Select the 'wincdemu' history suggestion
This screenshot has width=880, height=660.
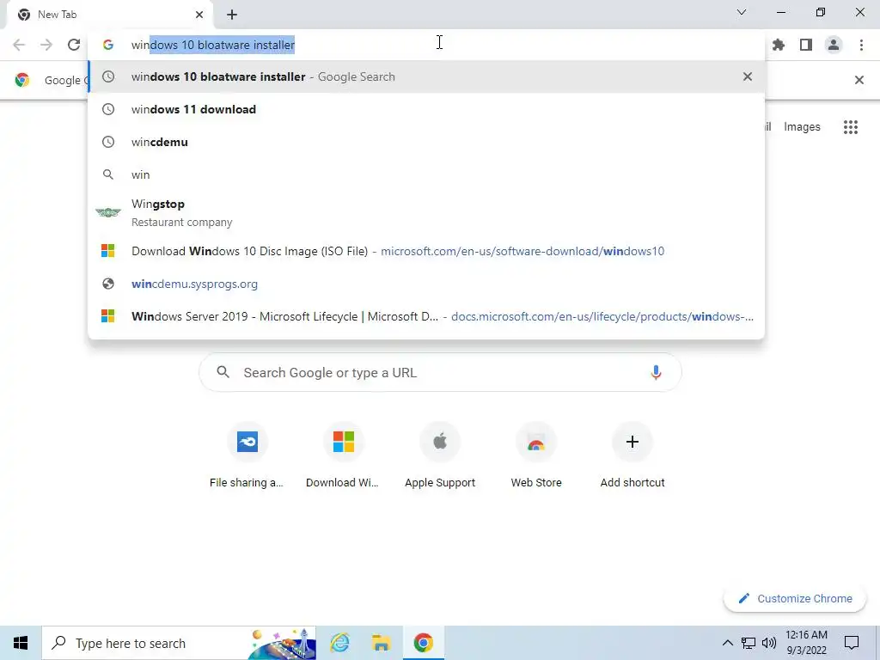pyautogui.click(x=426, y=142)
